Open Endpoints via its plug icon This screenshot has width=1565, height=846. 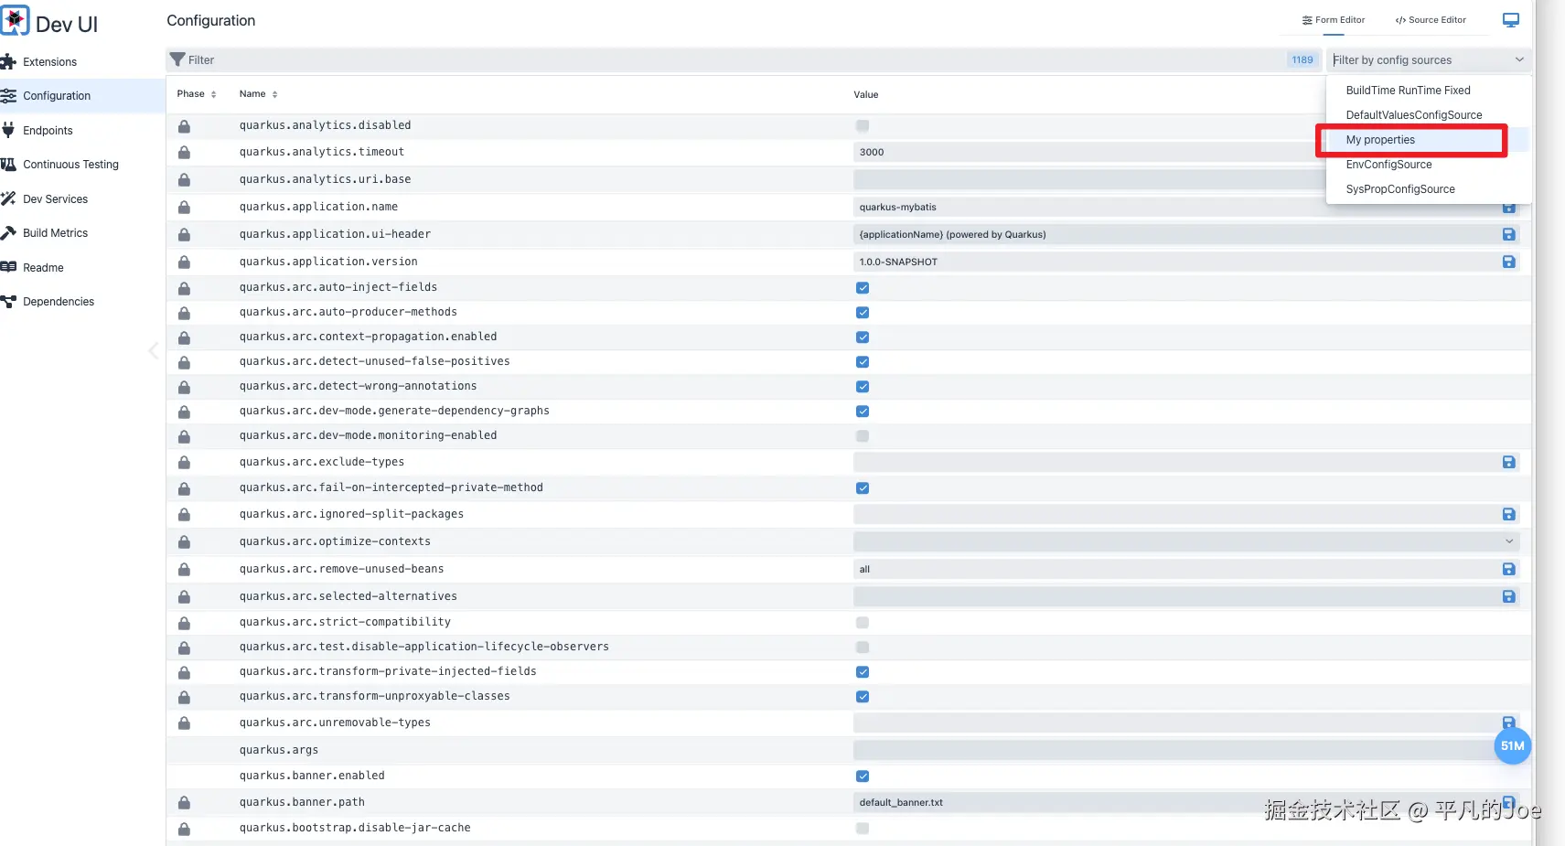9,130
